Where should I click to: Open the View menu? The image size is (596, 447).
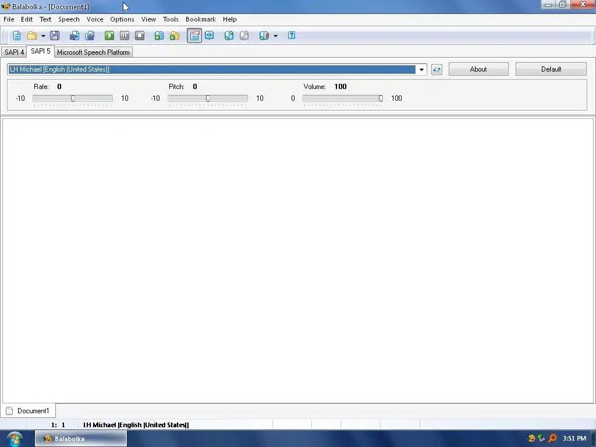(148, 19)
